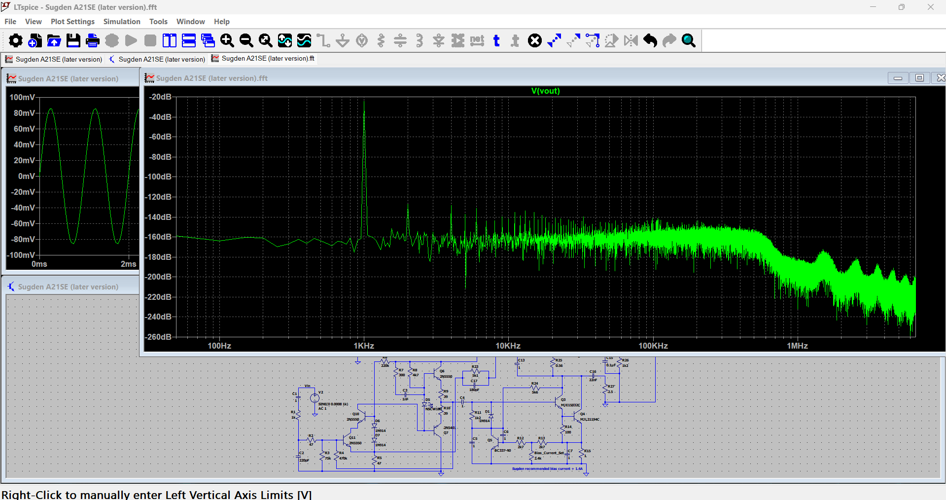946x500 pixels.
Task: Click the stop simulation square icon
Action: pyautogui.click(x=150, y=40)
